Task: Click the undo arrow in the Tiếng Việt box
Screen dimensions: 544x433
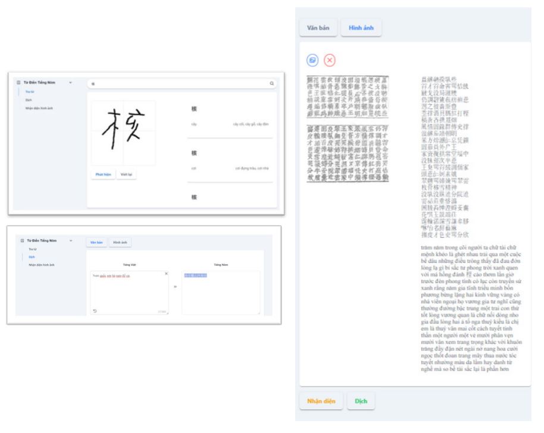Action: (93, 310)
